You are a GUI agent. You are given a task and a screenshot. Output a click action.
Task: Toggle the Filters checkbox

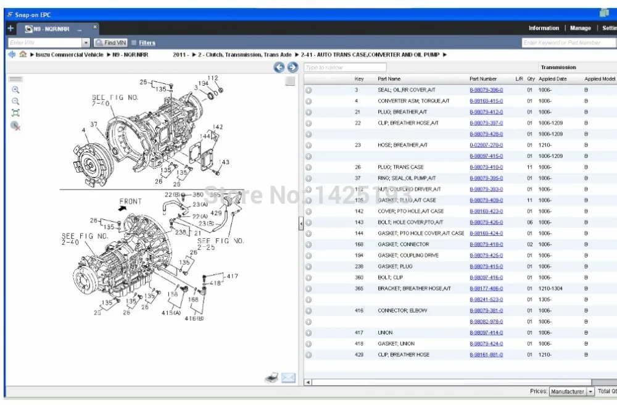coord(134,43)
